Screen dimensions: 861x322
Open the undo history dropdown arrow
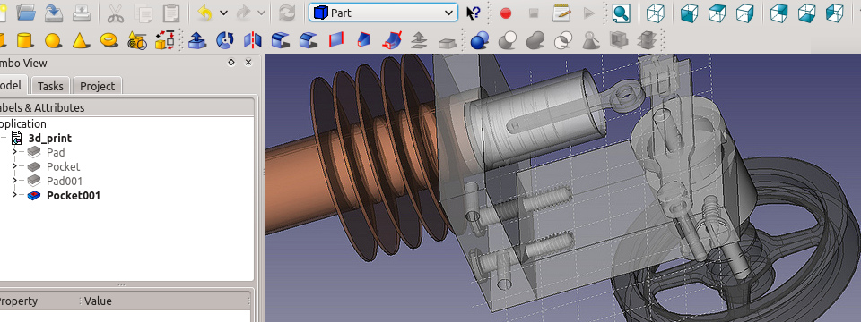click(x=223, y=13)
